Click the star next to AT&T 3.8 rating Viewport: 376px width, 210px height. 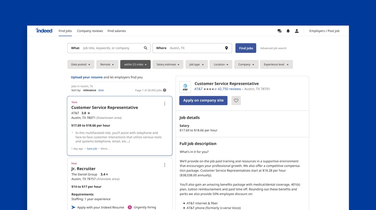click(89, 113)
